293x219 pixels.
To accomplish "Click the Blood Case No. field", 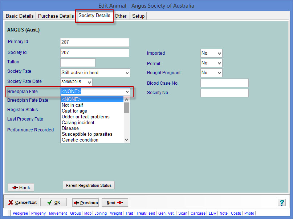I will 224,83.
